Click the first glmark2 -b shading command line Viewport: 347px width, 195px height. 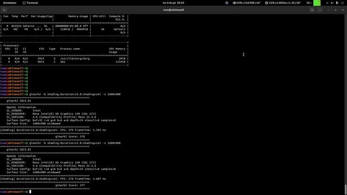75,94
